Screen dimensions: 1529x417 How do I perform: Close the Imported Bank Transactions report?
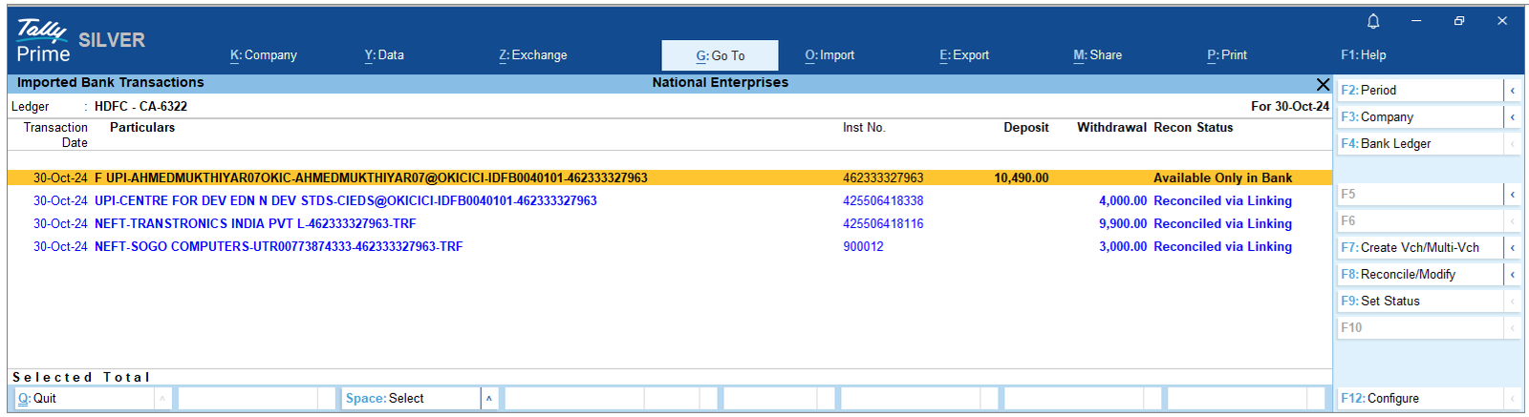tap(1323, 84)
